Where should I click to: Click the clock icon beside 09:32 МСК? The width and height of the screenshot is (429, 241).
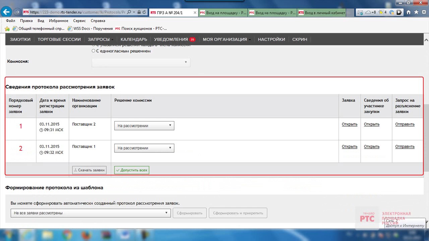[41, 152]
